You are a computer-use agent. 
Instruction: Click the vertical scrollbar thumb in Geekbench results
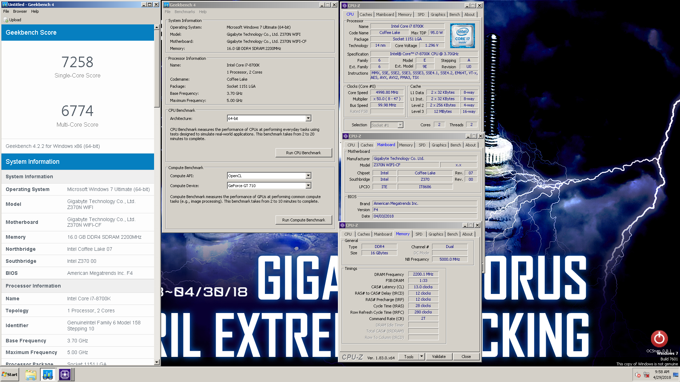tap(157, 69)
